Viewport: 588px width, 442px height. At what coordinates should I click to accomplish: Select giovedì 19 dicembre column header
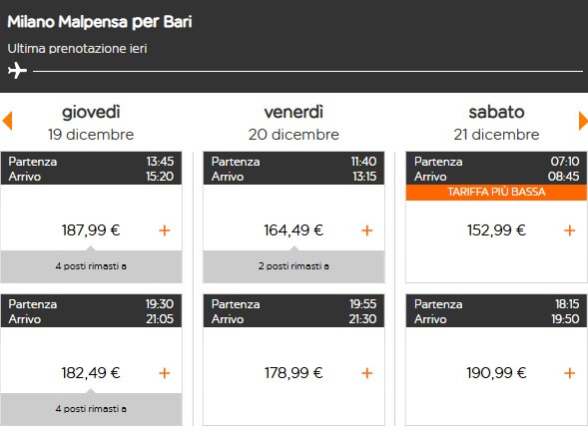(91, 123)
